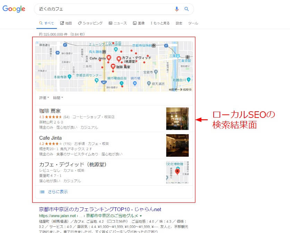Click the Google logo
The height and width of the screenshot is (233, 290).
[x=14, y=9]
